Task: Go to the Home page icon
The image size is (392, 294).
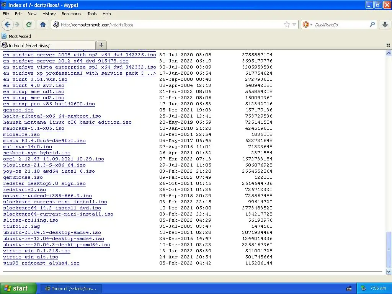Action: 43,24
